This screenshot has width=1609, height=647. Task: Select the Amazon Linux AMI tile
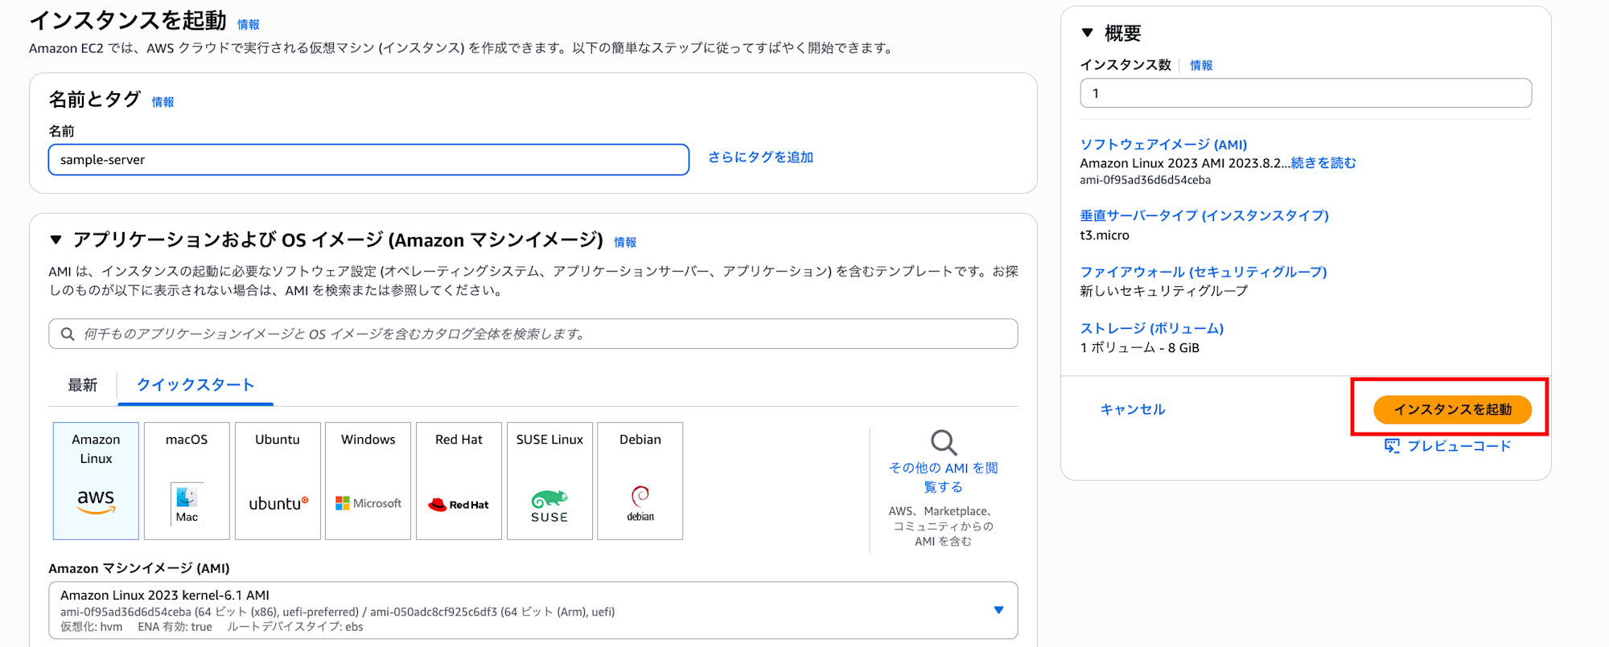tap(96, 481)
